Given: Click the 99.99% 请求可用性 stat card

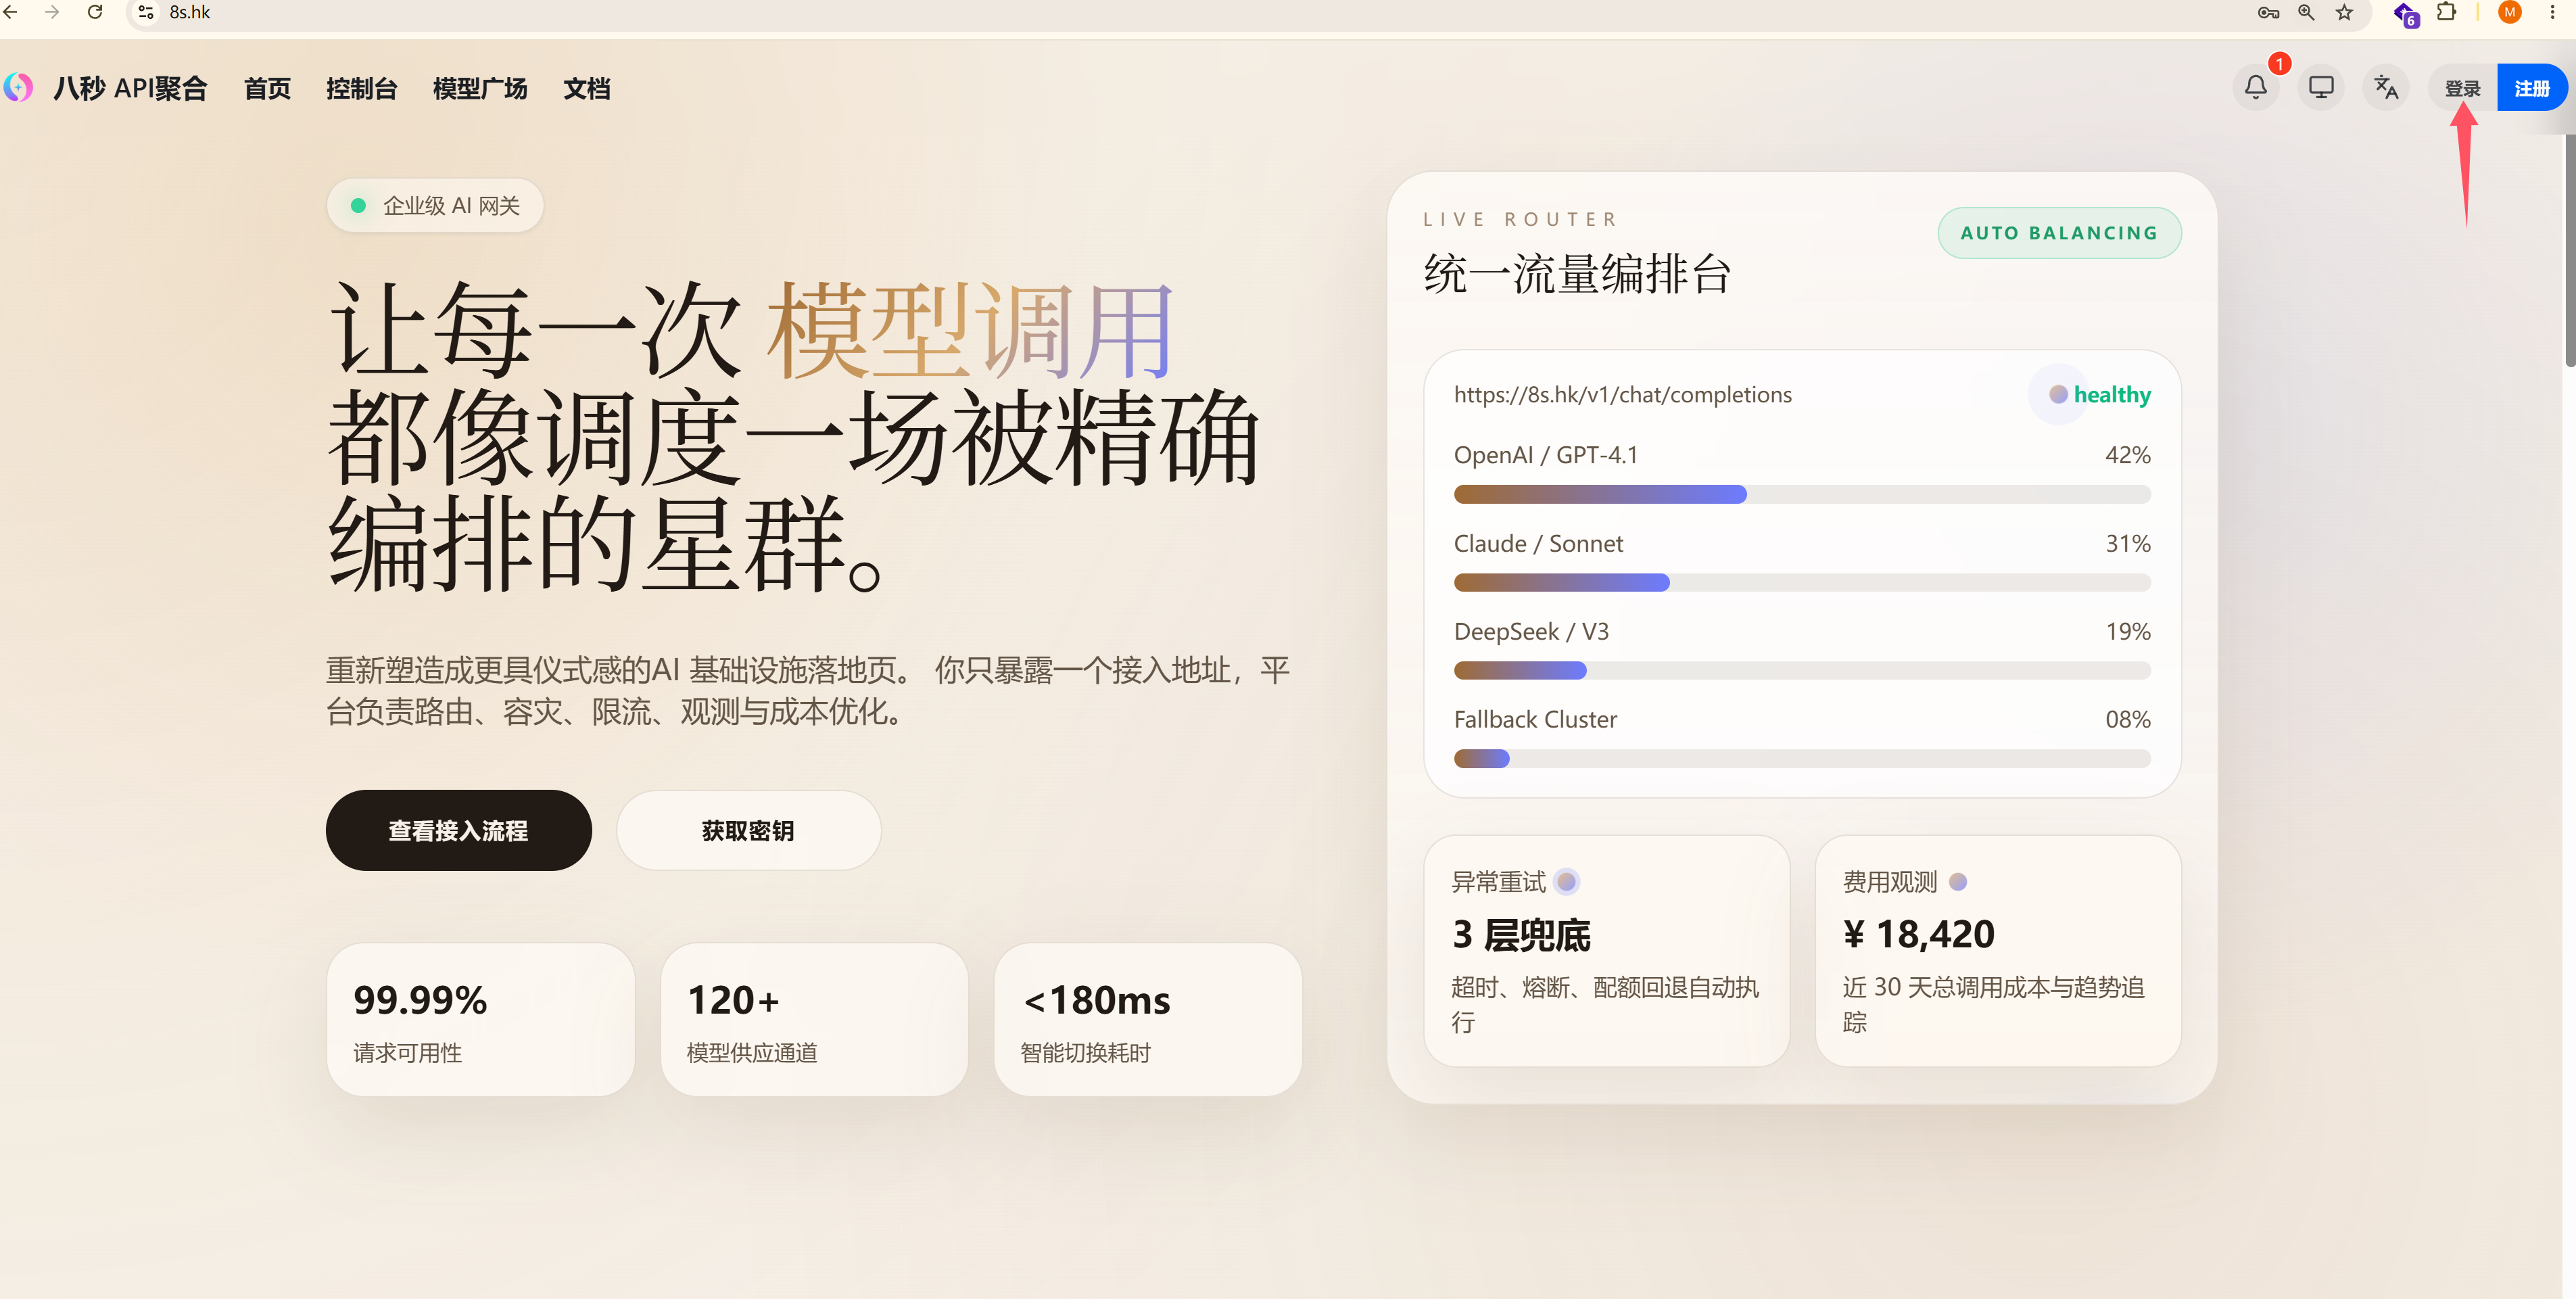Looking at the screenshot, I should click(x=480, y=1020).
